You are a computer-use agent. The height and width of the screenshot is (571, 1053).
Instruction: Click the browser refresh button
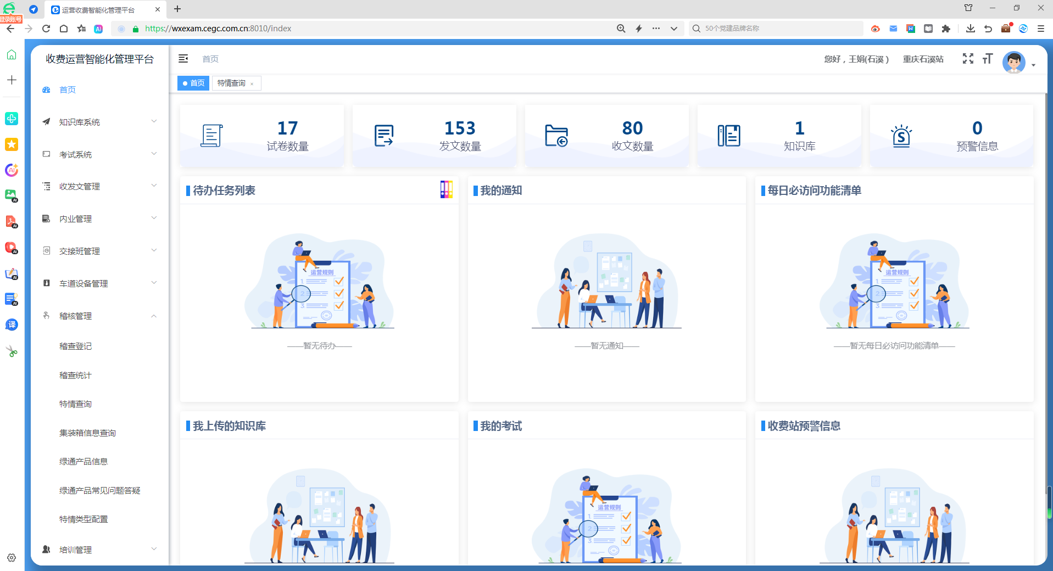46,29
